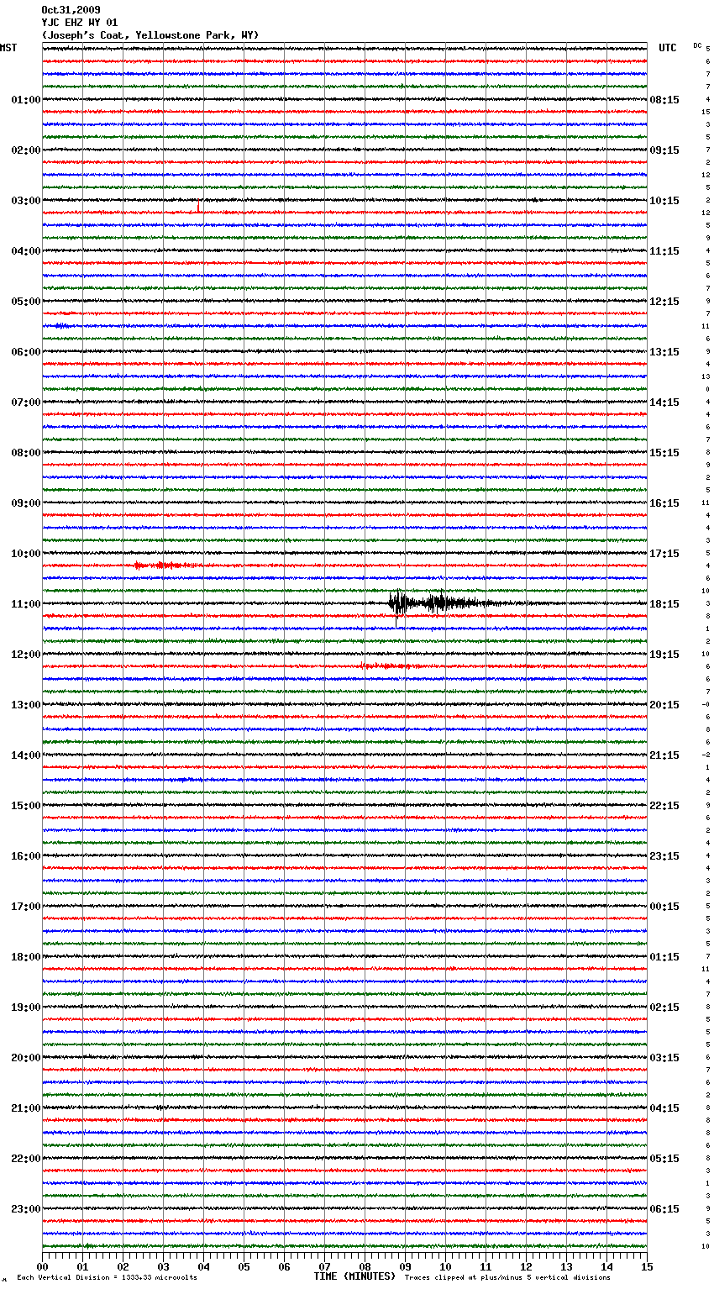The height and width of the screenshot is (1289, 714).
Task: Select the 16:00 MST time label
Action: [26, 856]
